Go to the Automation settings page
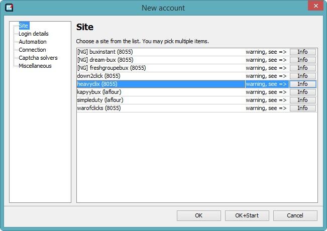 click(x=32, y=42)
